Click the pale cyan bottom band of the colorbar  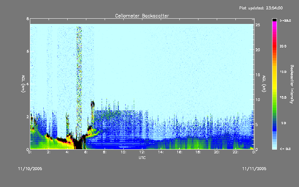pyautogui.click(x=274, y=147)
